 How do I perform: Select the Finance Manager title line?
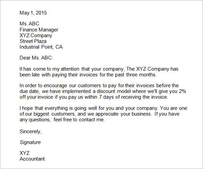click(x=39, y=30)
